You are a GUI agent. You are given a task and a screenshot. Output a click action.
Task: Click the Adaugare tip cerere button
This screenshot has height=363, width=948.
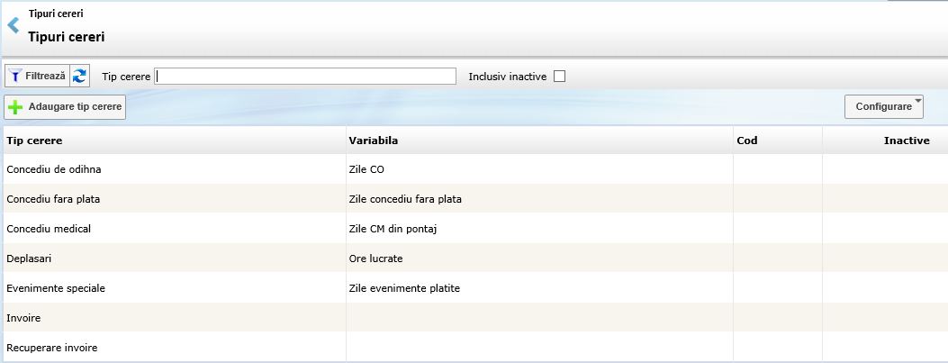65,107
